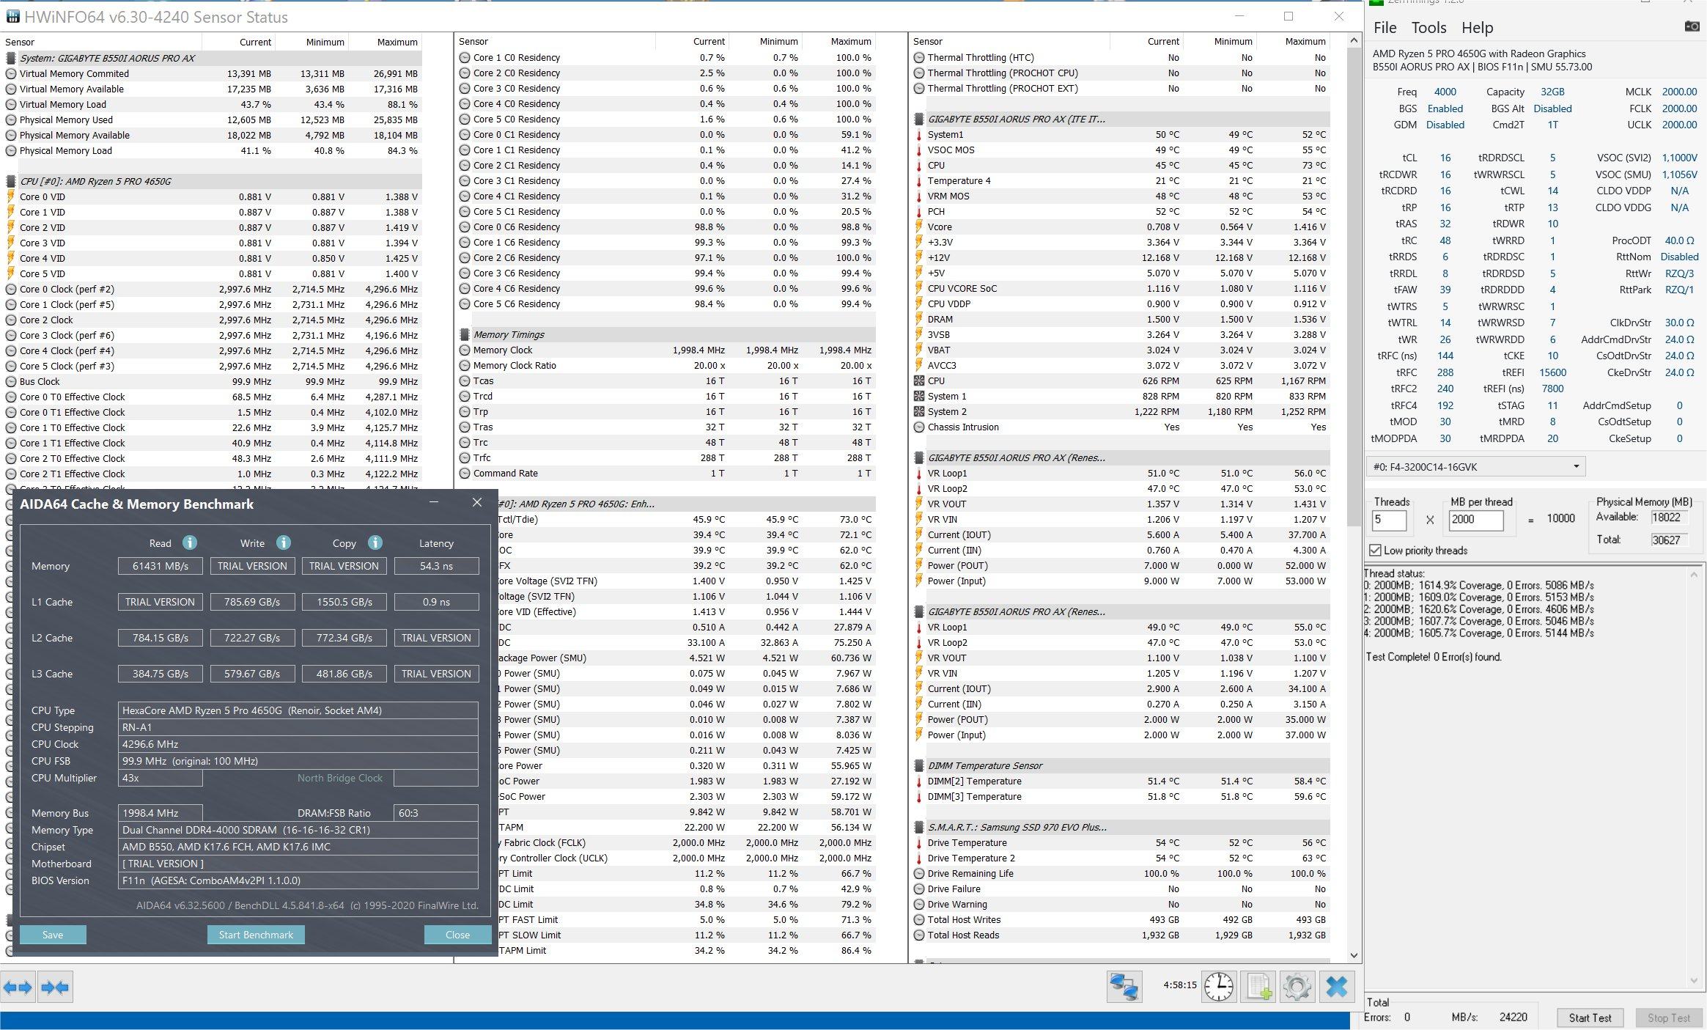Open the remote network computers icon in HWiNFO
This screenshot has width=1707, height=1030.
1124,987
